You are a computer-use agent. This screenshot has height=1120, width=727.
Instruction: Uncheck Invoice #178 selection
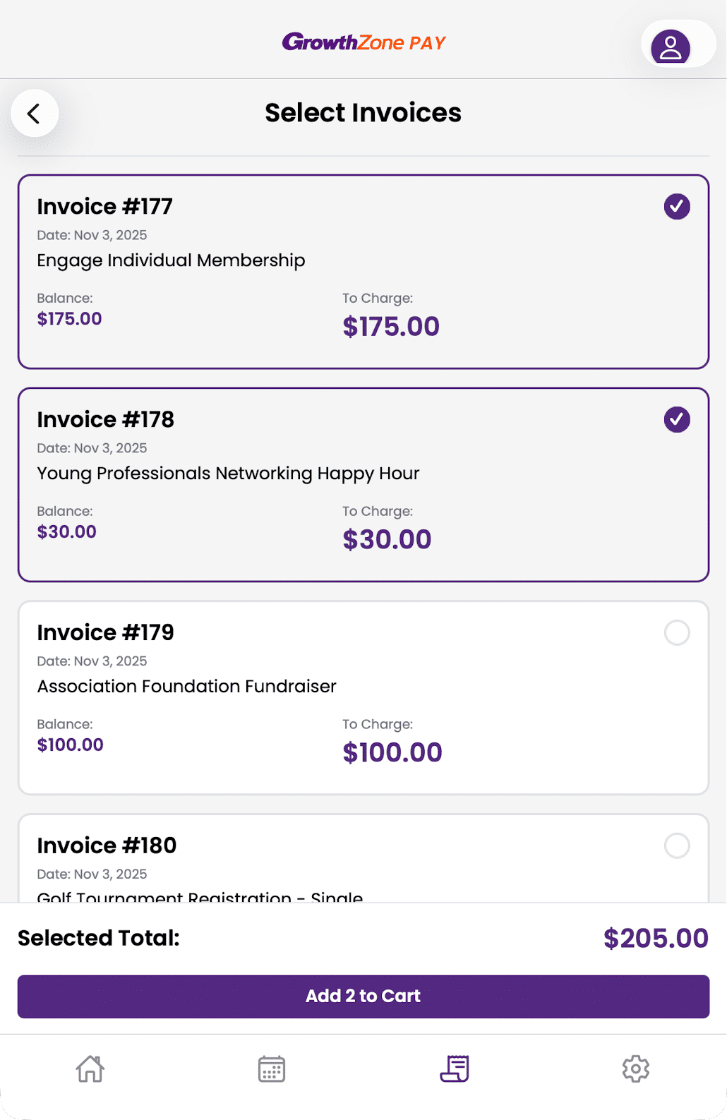tap(677, 420)
